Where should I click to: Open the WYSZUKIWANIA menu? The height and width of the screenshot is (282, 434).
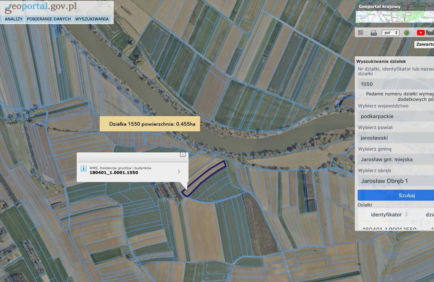(x=92, y=19)
